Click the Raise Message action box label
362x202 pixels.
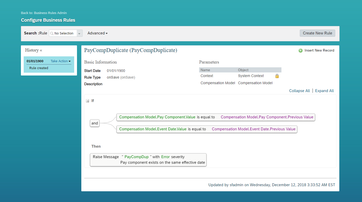point(106,157)
